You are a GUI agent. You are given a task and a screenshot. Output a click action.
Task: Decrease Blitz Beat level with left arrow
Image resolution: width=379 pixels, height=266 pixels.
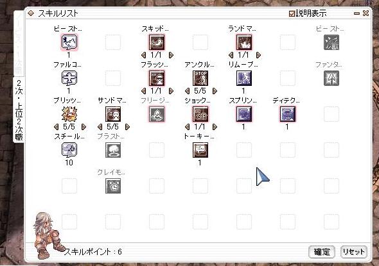57,127
